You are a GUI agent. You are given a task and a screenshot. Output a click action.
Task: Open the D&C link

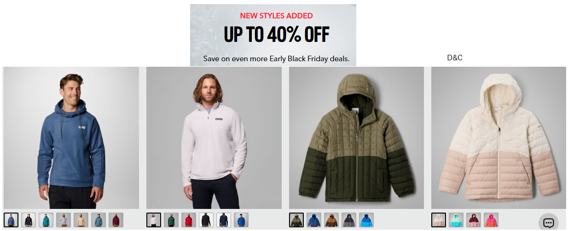[455, 58]
